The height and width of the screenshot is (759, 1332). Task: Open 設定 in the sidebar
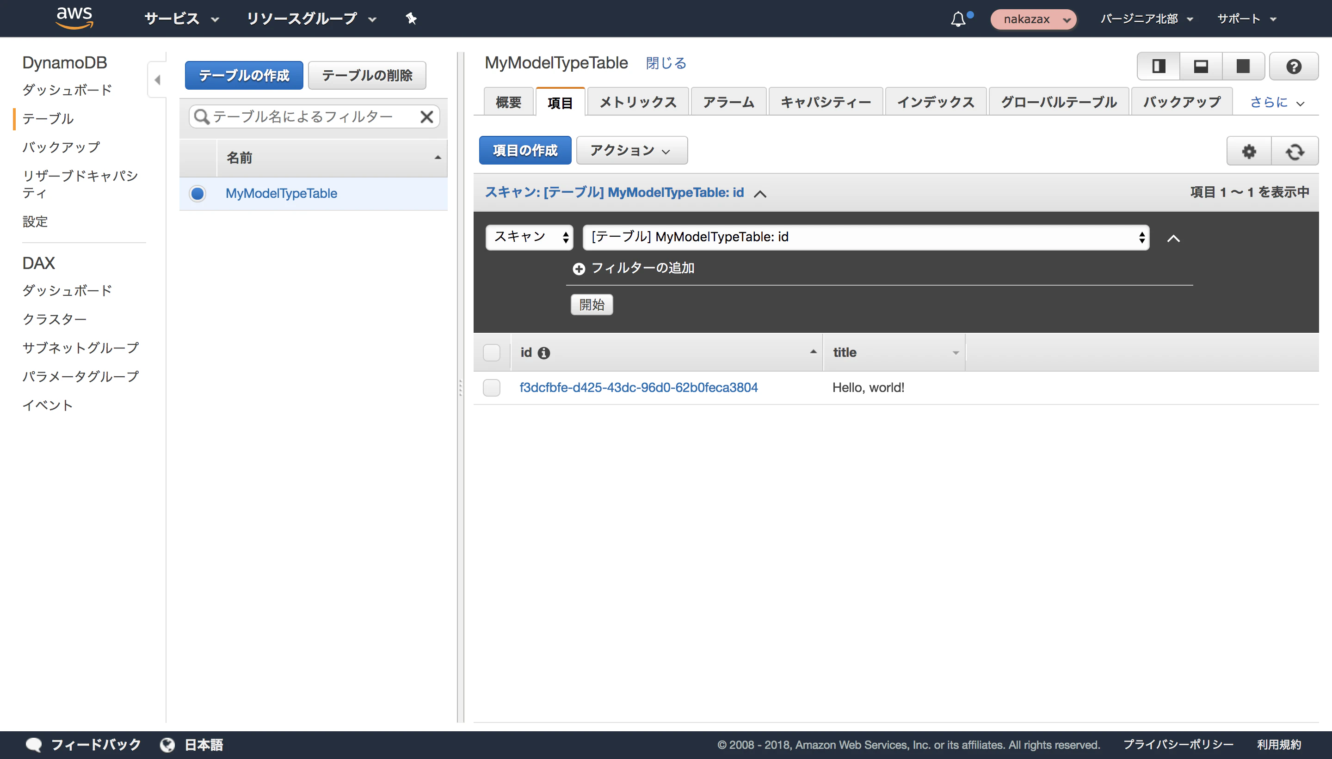(35, 221)
